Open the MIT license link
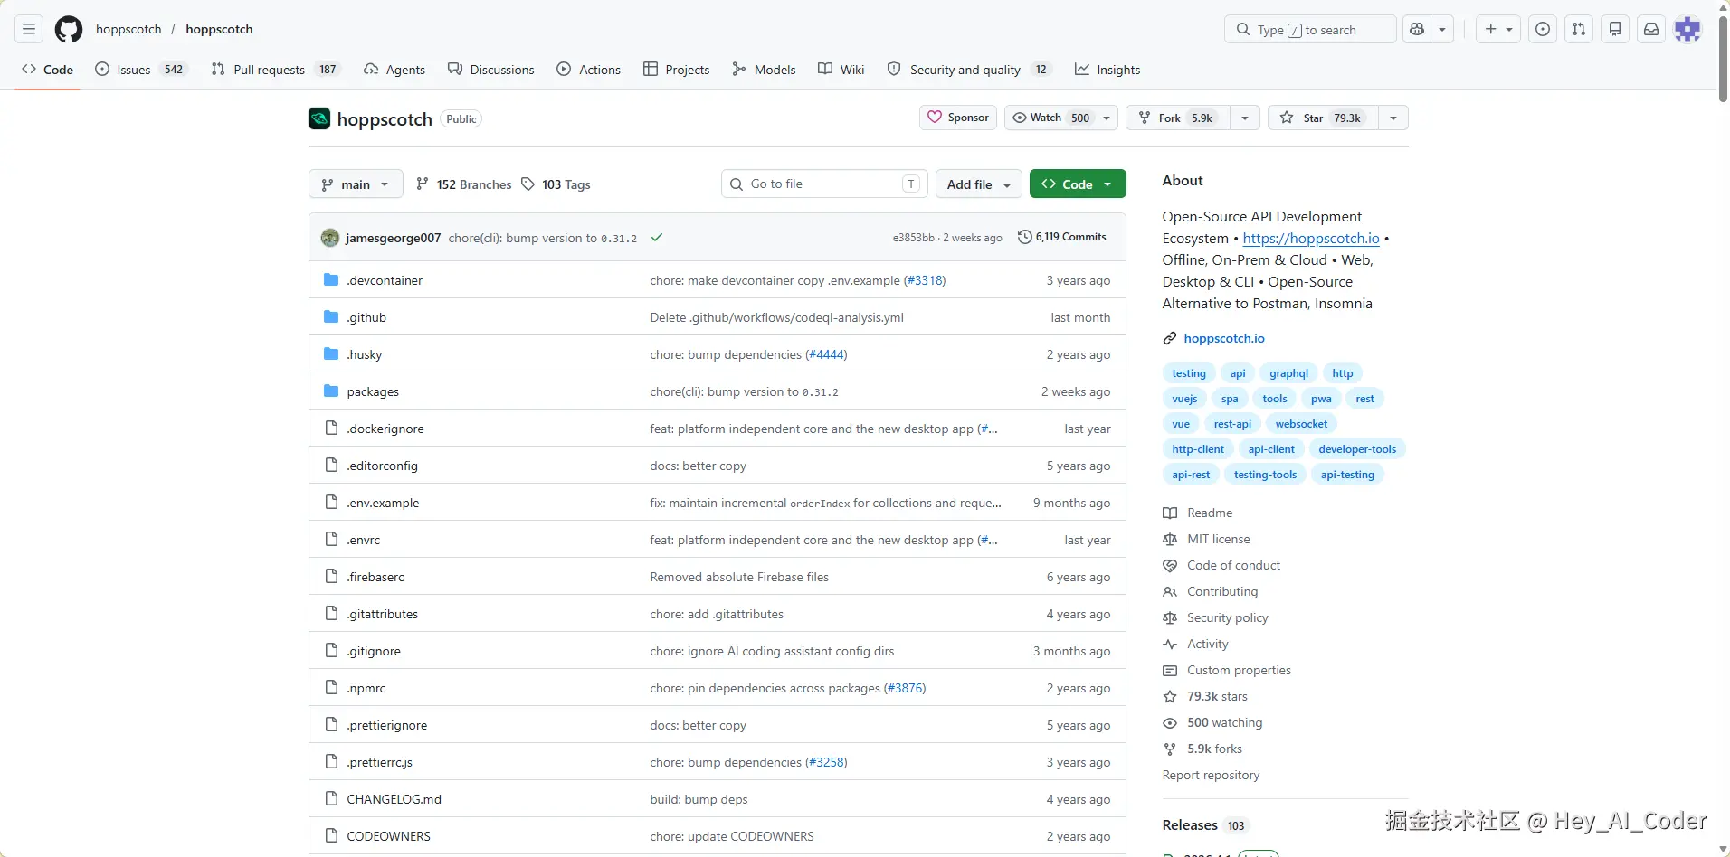This screenshot has height=857, width=1730. click(1218, 539)
